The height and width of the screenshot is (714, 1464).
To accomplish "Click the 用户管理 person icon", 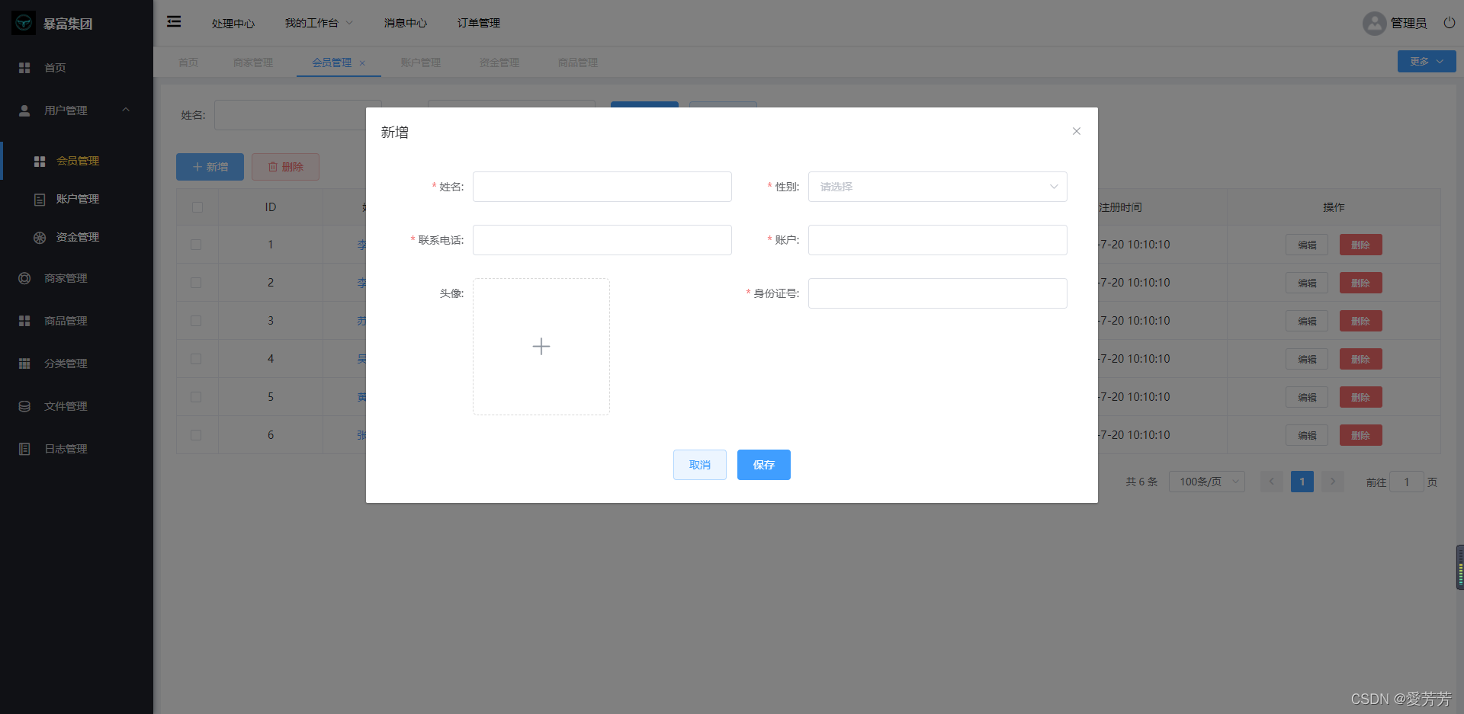I will pyautogui.click(x=24, y=110).
